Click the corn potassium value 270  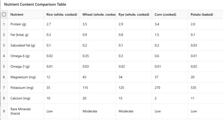(170, 88)
